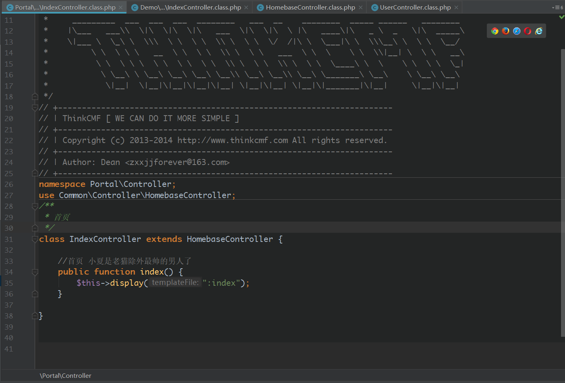Close Demo IndexController.class.php tab
The image size is (565, 383).
tap(246, 8)
